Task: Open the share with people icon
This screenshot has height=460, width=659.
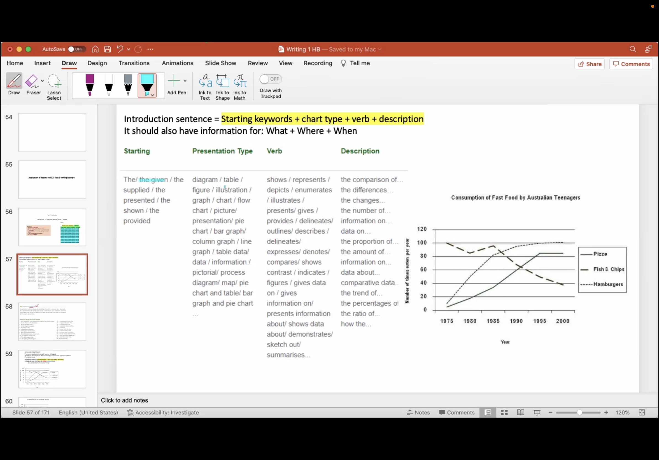Action: pyautogui.click(x=648, y=49)
